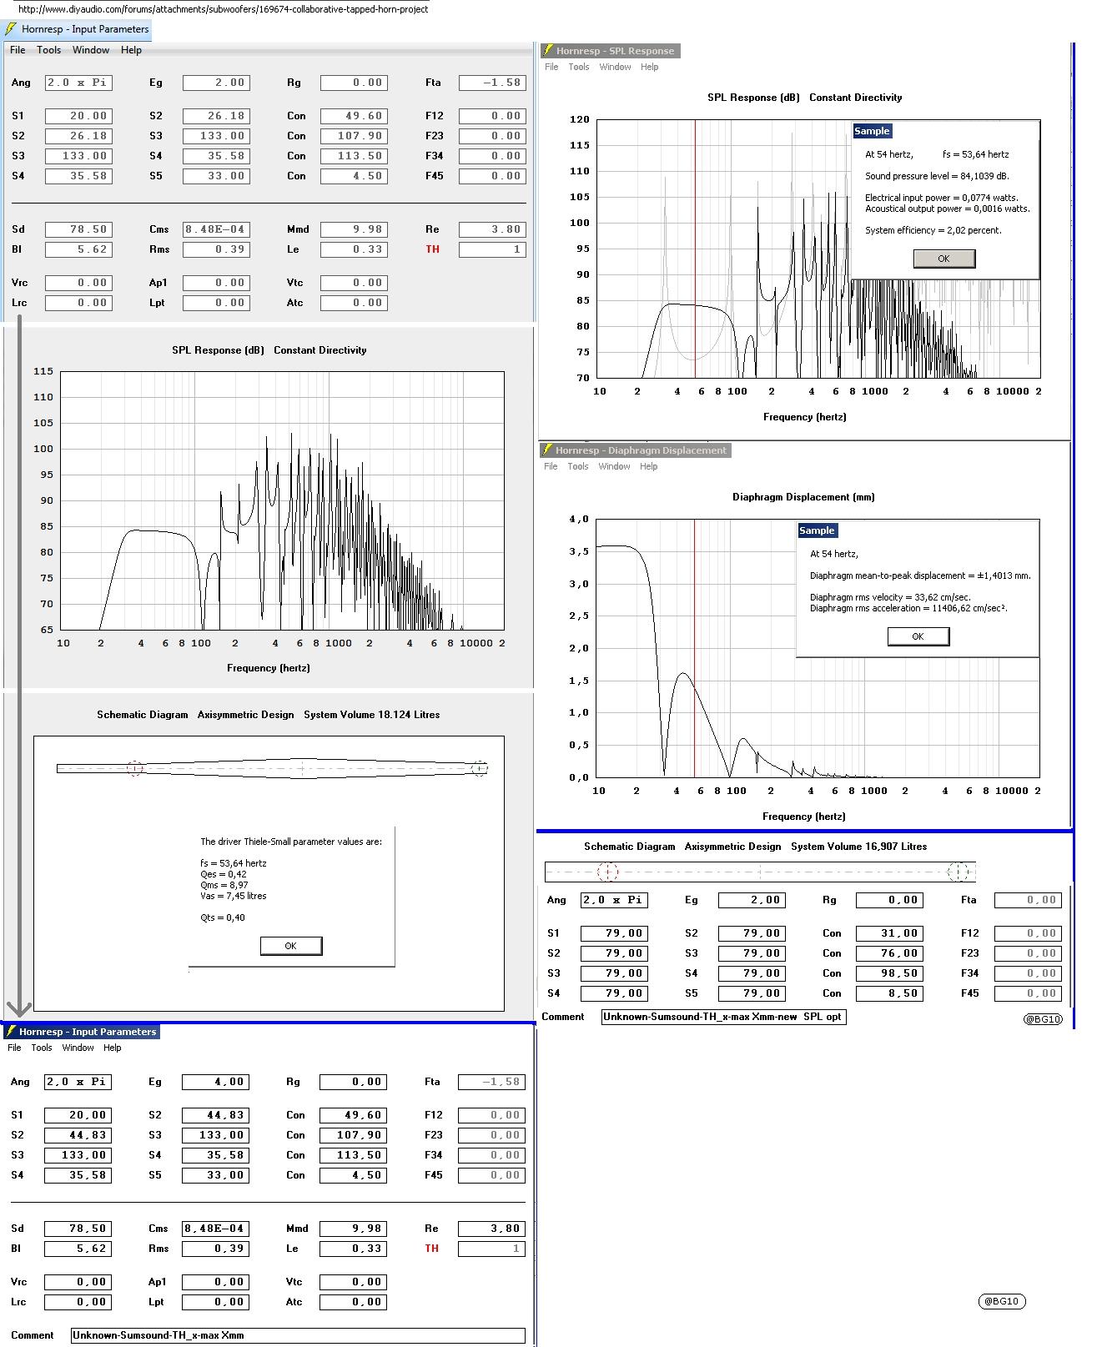The image size is (1112, 1347).
Task: Click OK in the Diaphragm Displacement Sample dialog
Action: point(918,636)
